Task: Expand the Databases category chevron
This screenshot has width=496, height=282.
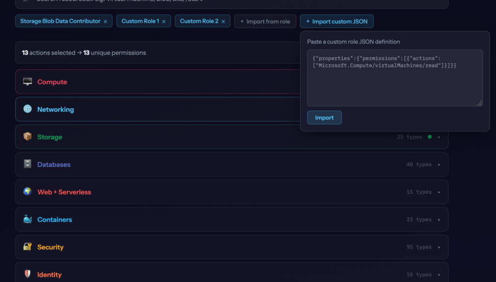Action: [439, 165]
